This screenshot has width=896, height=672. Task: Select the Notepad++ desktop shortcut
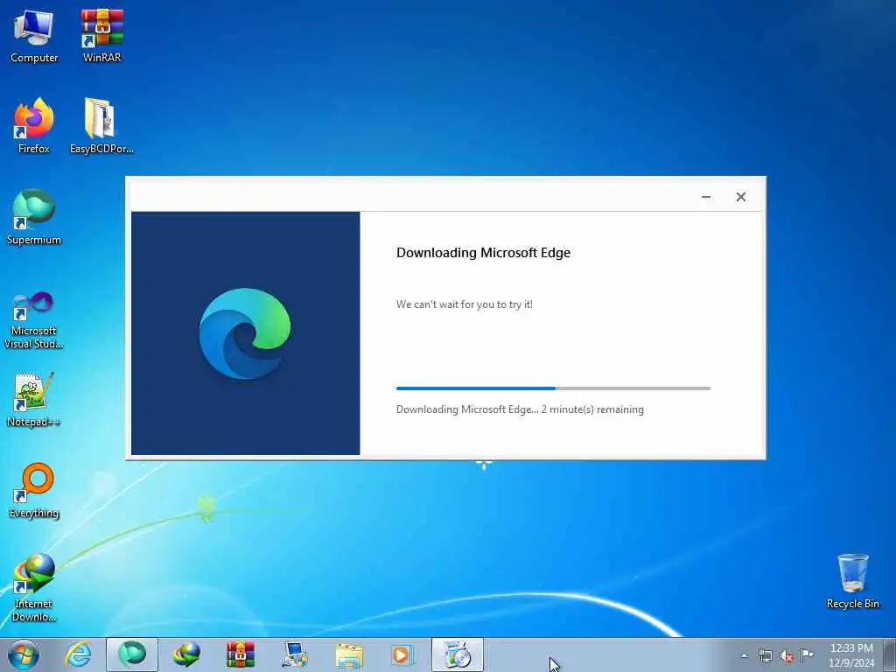[34, 400]
